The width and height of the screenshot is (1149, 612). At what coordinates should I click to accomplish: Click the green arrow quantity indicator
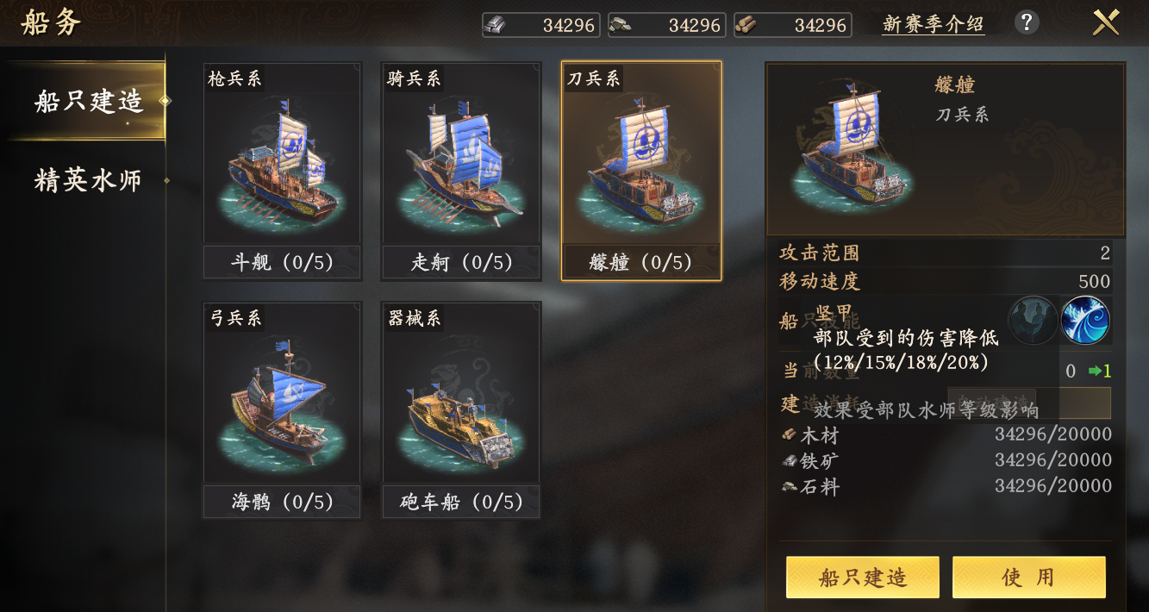click(x=1096, y=371)
